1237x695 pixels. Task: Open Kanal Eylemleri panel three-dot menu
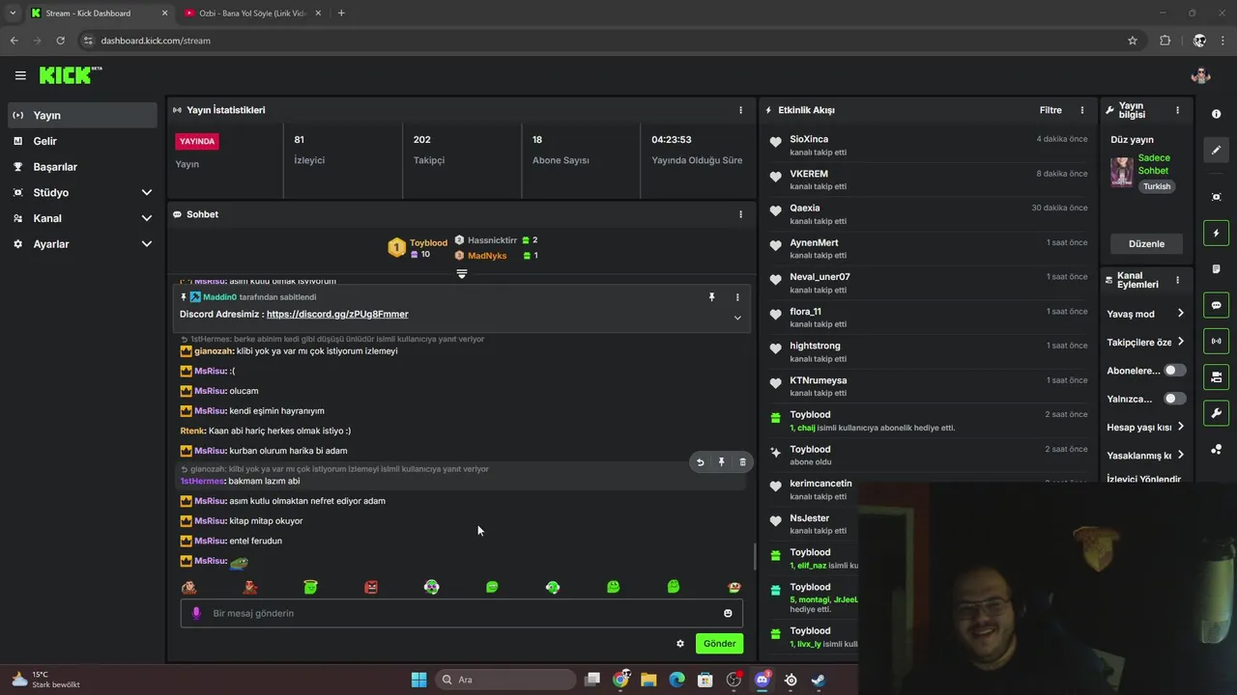pyautogui.click(x=1177, y=281)
